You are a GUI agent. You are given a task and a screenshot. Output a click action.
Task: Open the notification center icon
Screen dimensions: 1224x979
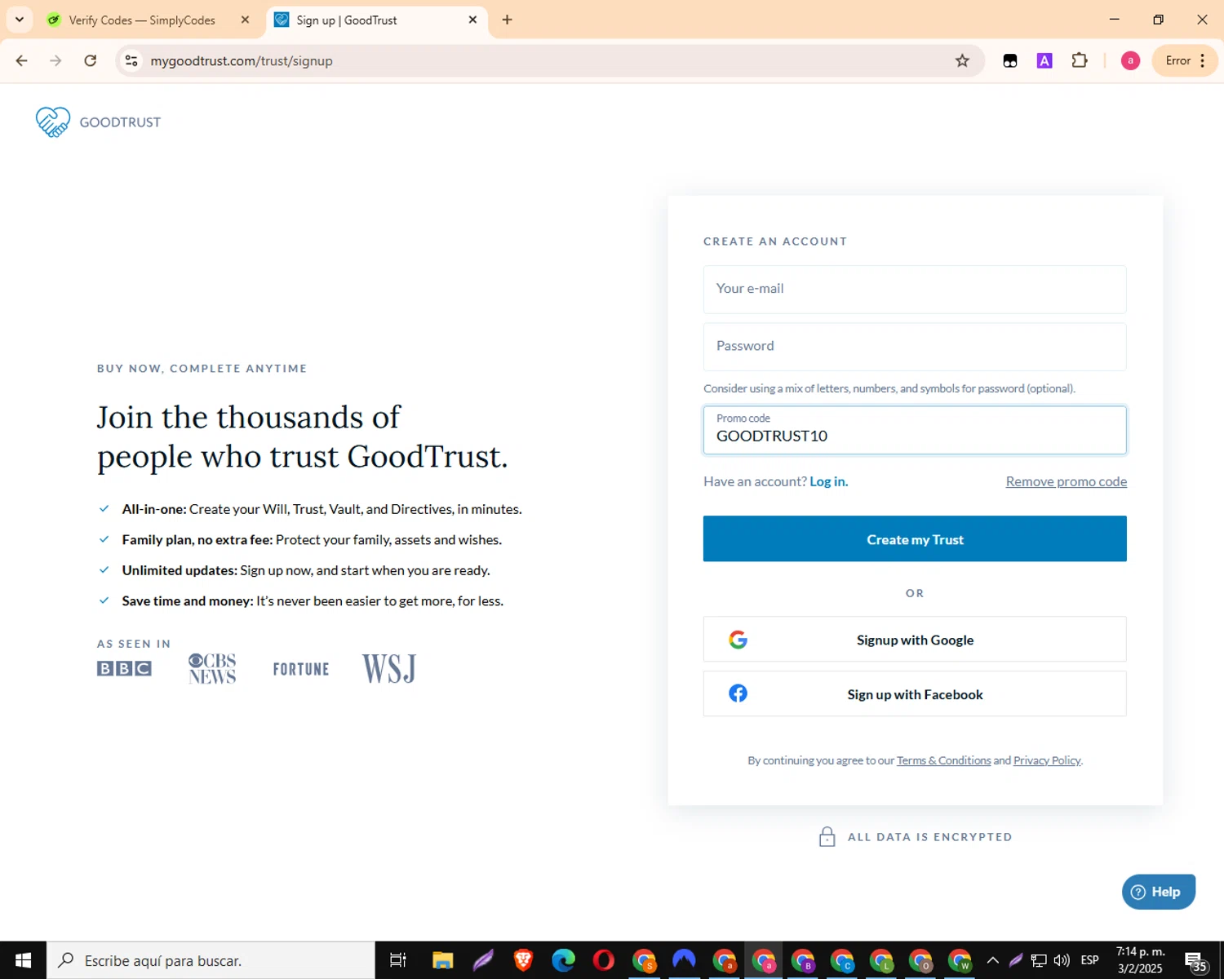pyautogui.click(x=1195, y=961)
